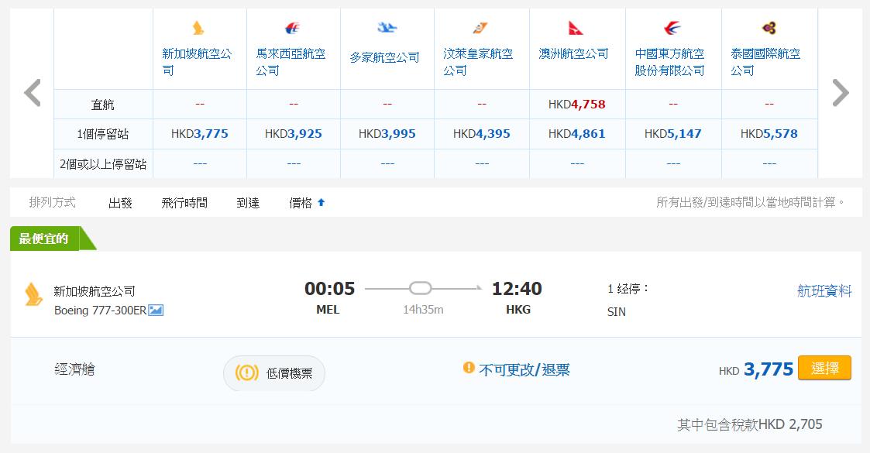Click the 低價機票 low fare badge

point(274,372)
